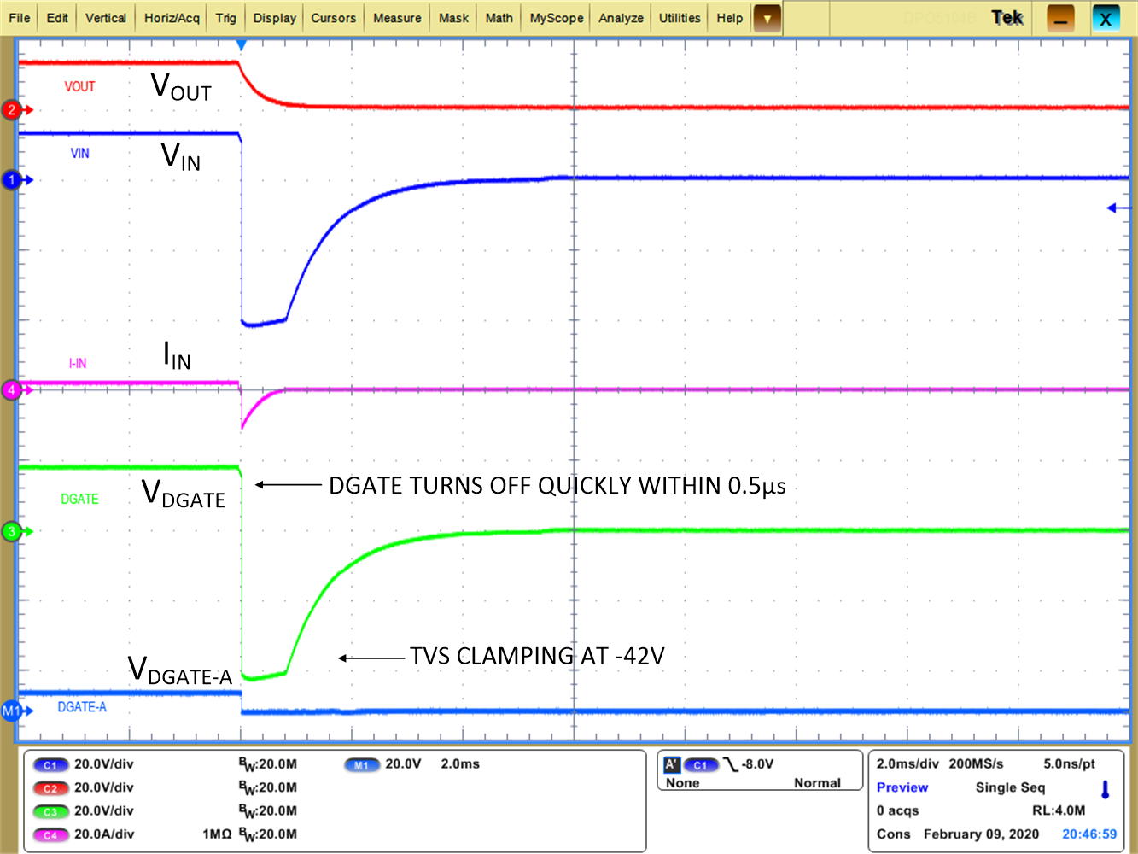This screenshot has height=854, width=1138.
Task: Open the C4 channel settings badge
Action: [51, 834]
